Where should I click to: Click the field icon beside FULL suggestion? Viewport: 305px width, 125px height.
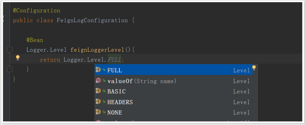(98, 70)
